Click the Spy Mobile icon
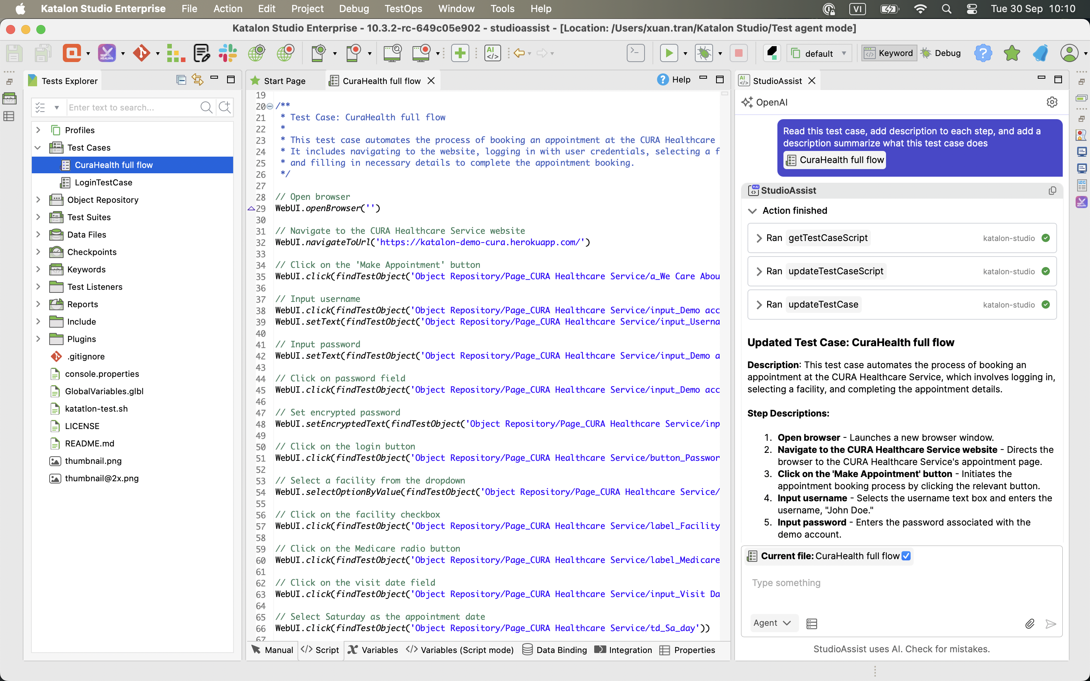This screenshot has width=1090, height=681. coord(319,53)
